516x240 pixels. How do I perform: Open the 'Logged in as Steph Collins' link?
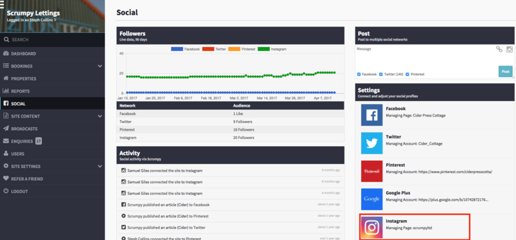31,20
